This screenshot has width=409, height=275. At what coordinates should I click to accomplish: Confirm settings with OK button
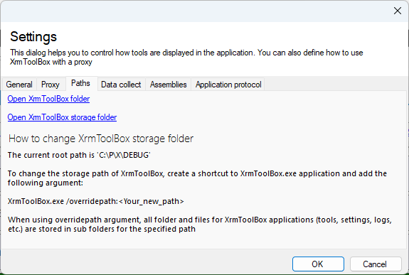318,264
